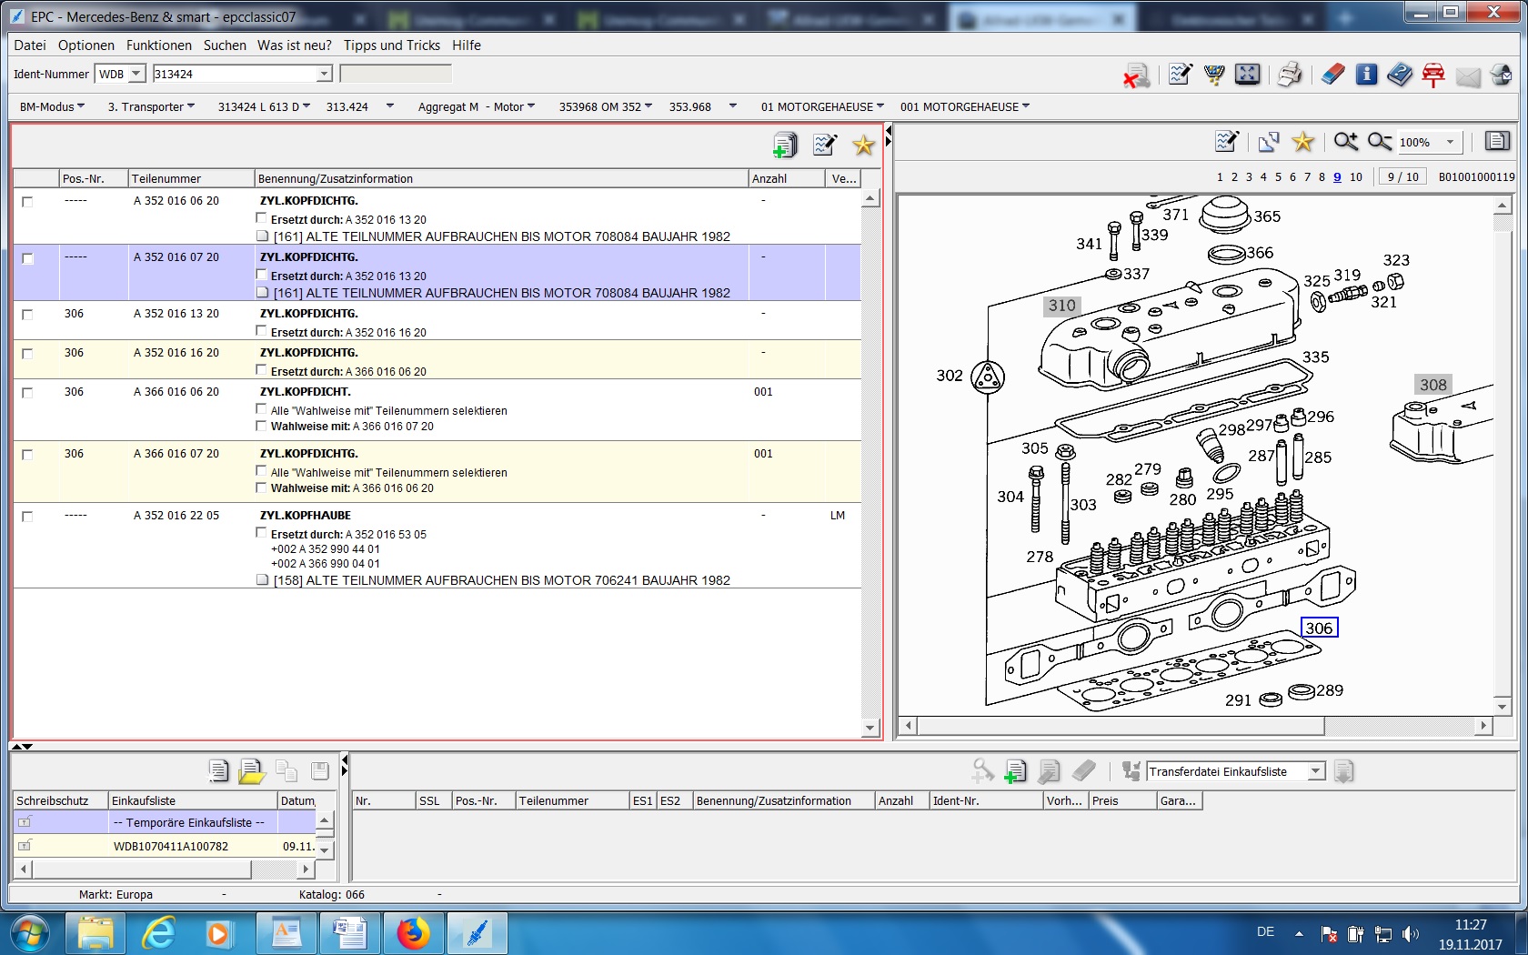Click the parts list down scroll arrow

click(870, 728)
